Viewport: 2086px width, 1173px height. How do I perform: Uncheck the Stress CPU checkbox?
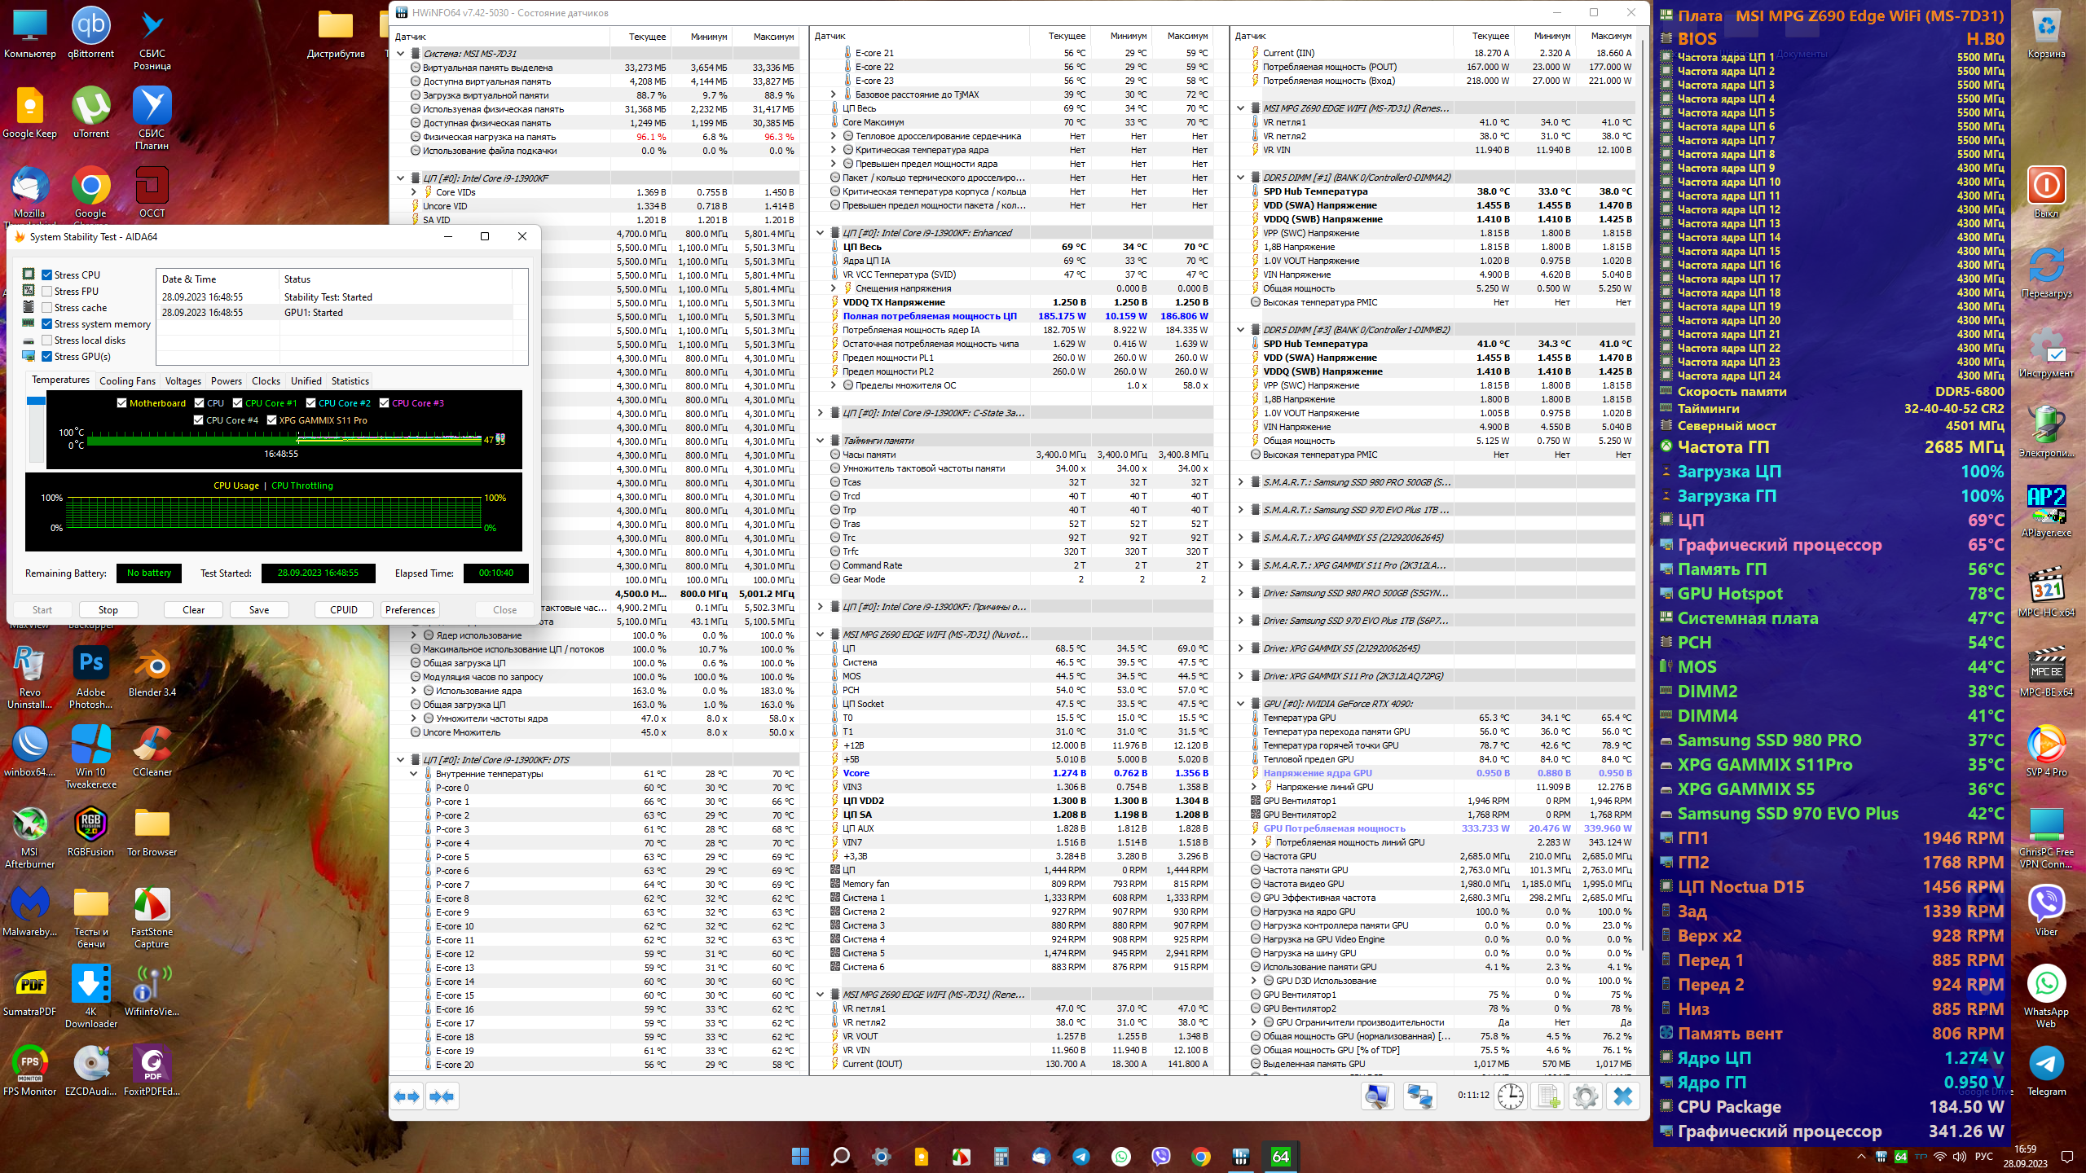(47, 275)
